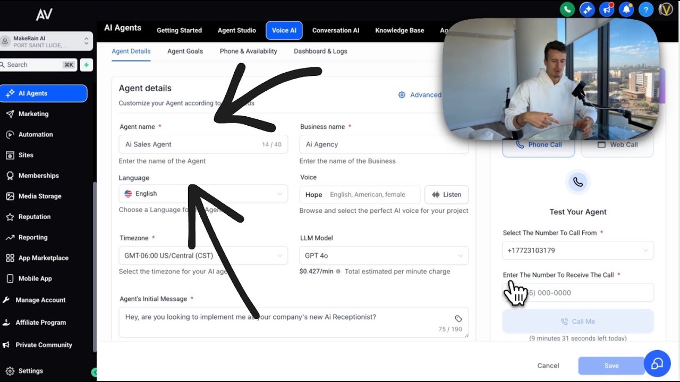Click the green phone icon in top bar

567,9
